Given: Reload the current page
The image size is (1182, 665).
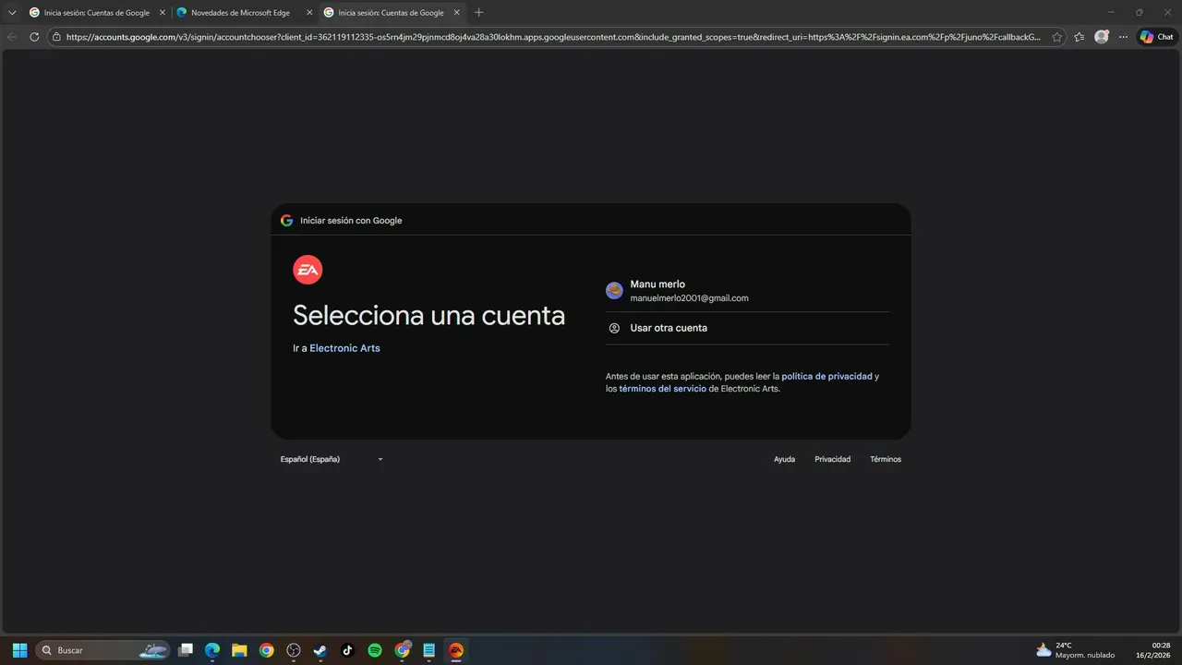Looking at the screenshot, I should coord(34,37).
